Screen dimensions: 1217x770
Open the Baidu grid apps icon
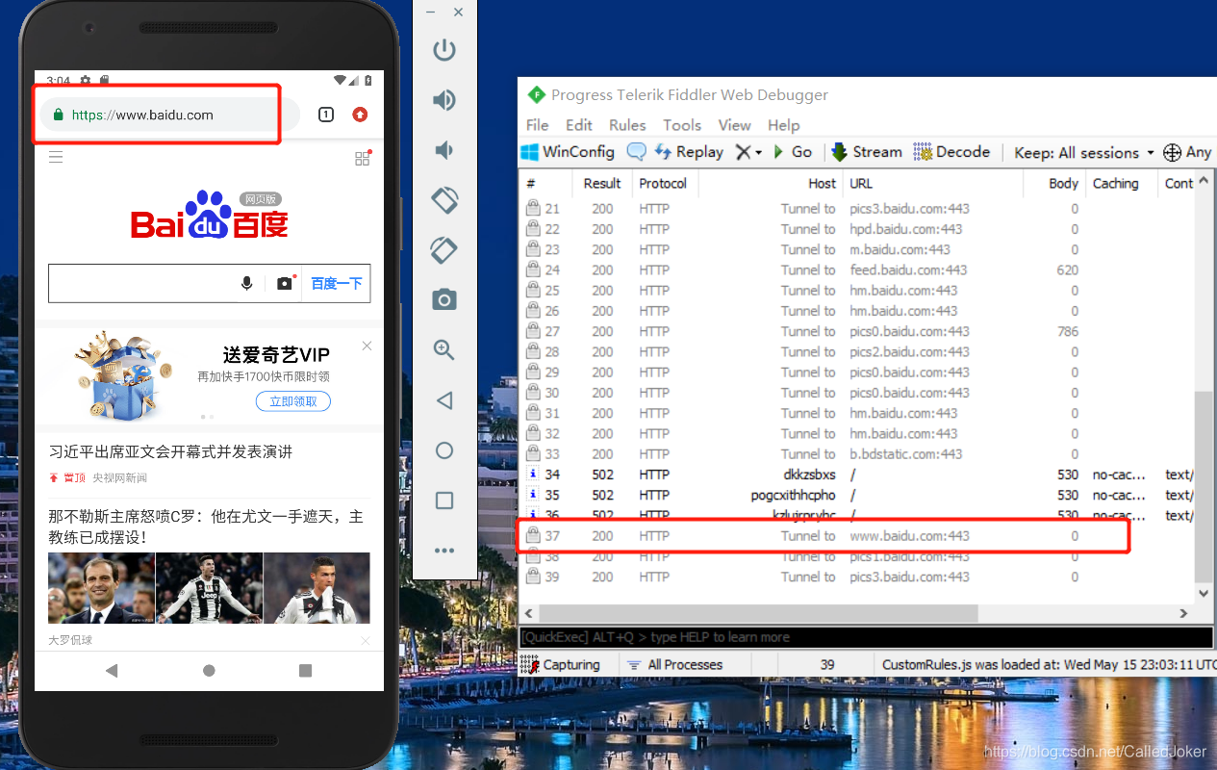point(363,158)
